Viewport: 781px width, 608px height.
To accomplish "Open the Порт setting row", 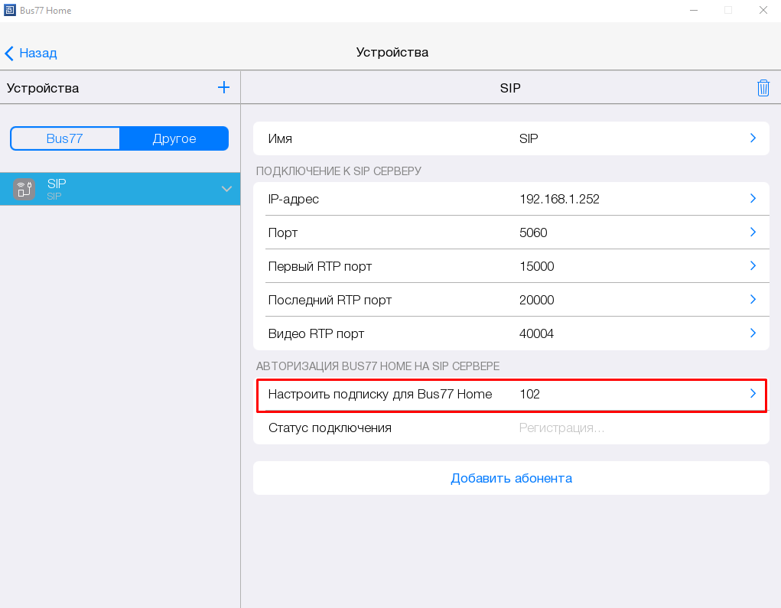I will (x=511, y=232).
